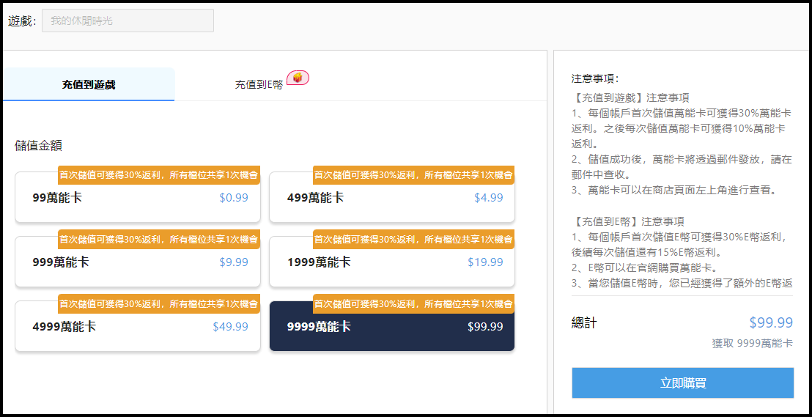This screenshot has height=417, width=812.
Task: Choose the 1999萬能卡 package
Action: coord(391,262)
